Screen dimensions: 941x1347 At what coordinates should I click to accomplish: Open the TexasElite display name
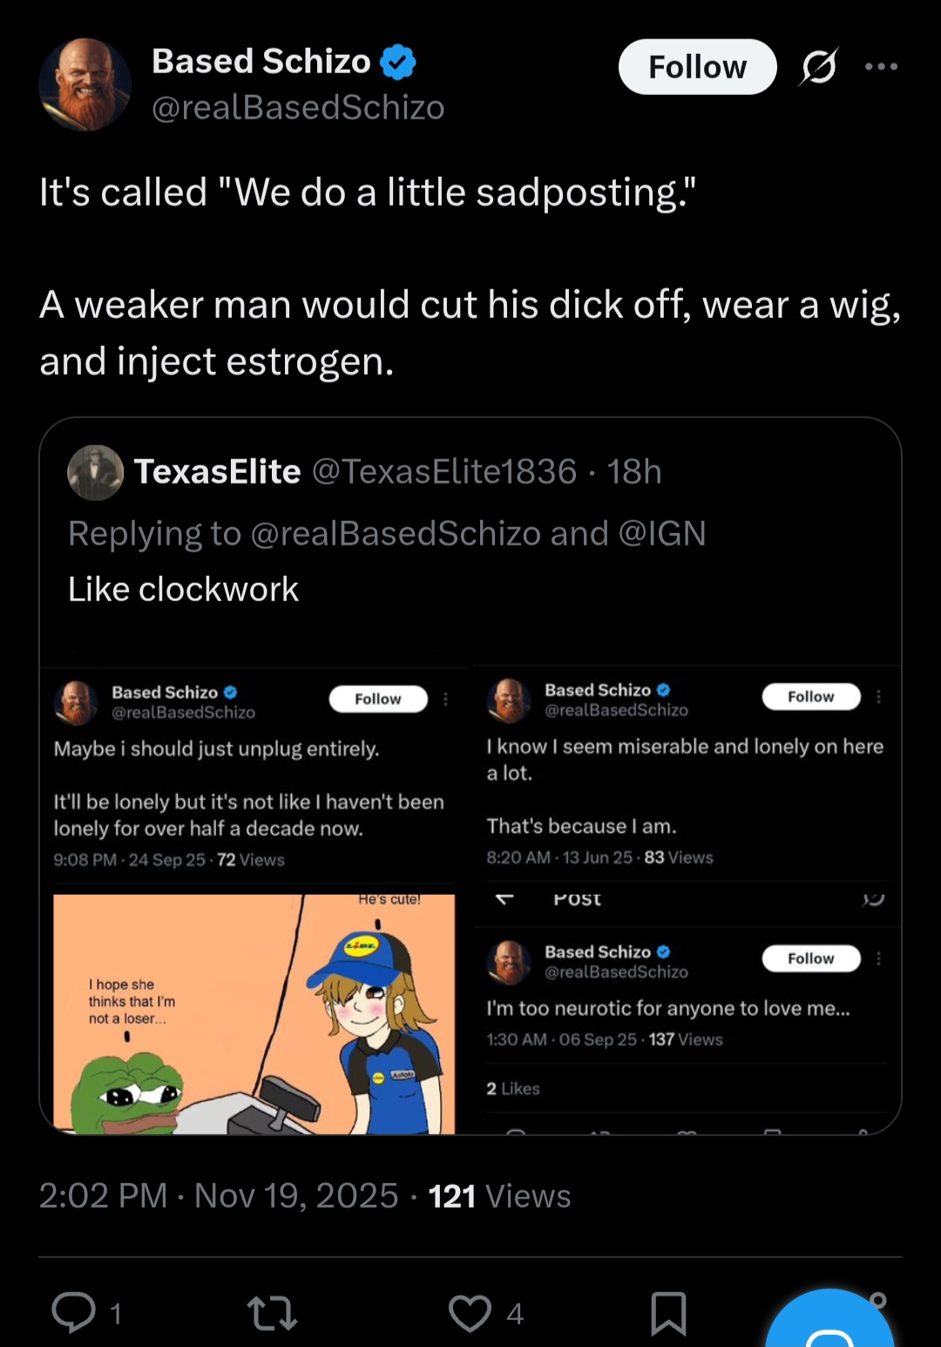tap(218, 472)
